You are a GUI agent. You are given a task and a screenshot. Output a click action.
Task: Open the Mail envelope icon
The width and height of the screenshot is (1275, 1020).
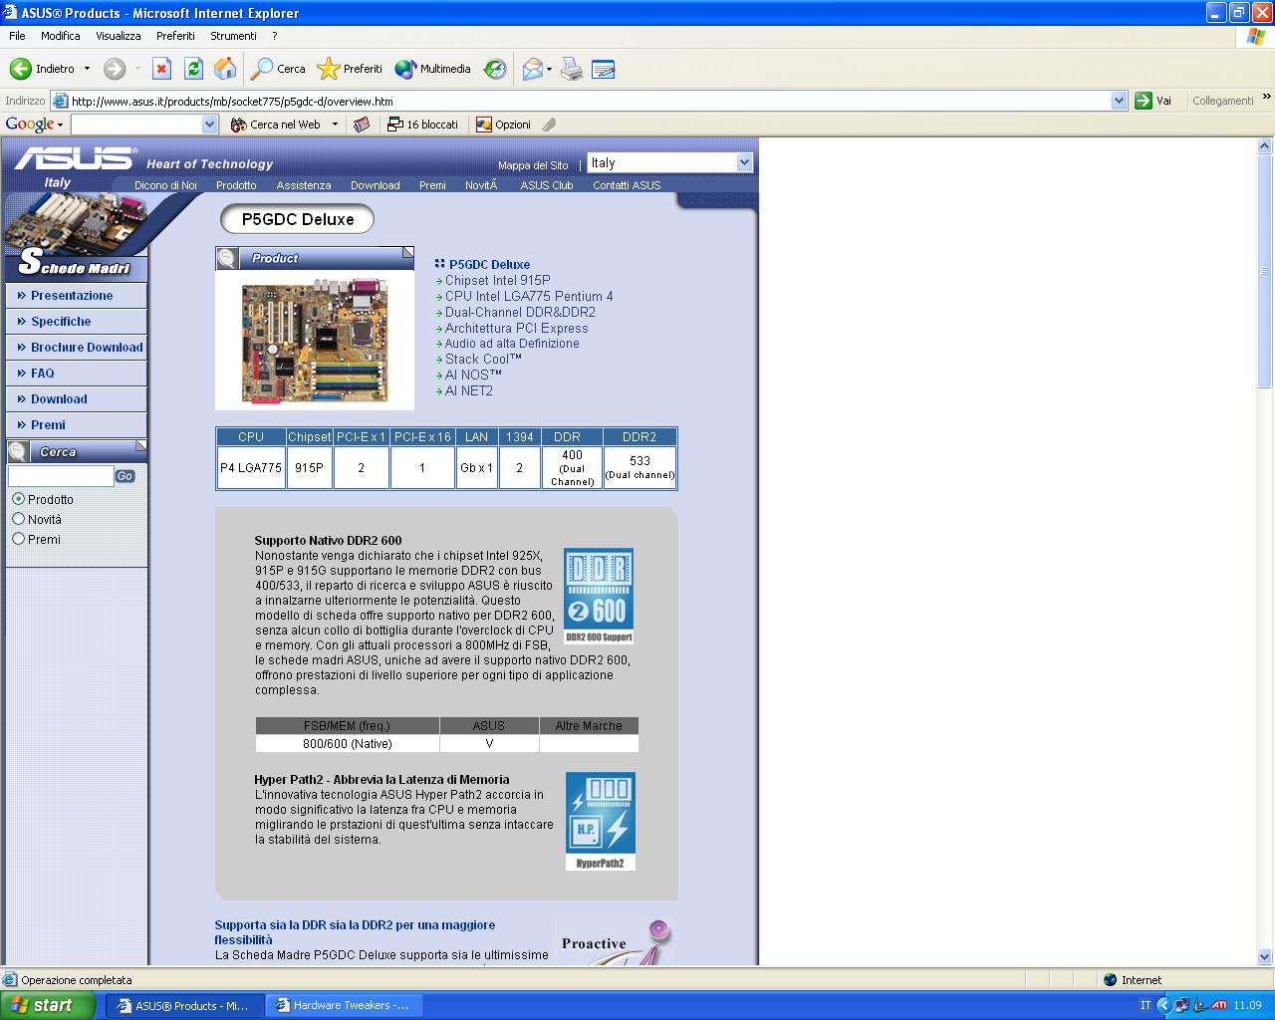point(533,69)
